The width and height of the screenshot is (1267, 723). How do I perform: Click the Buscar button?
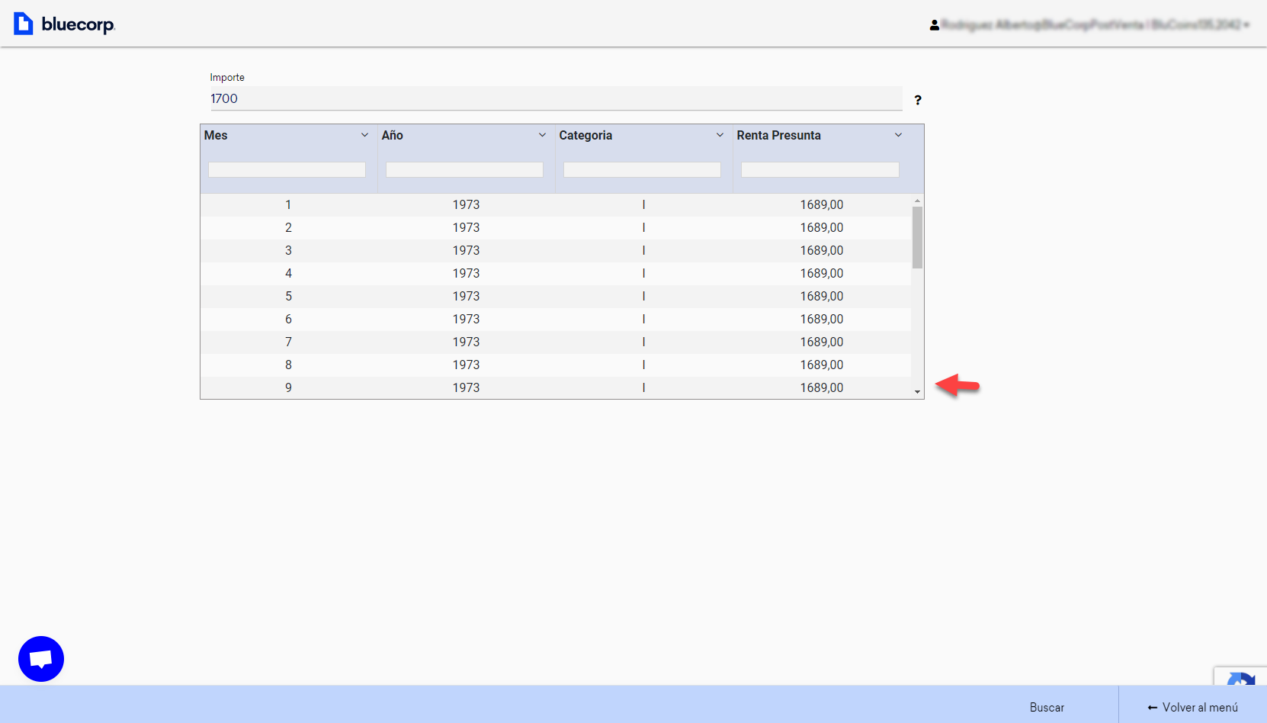coord(1047,707)
